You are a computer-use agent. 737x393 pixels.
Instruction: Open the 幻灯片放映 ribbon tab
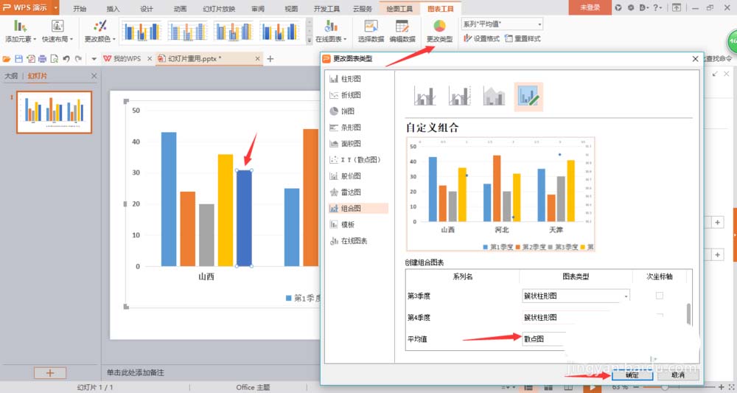click(219, 8)
